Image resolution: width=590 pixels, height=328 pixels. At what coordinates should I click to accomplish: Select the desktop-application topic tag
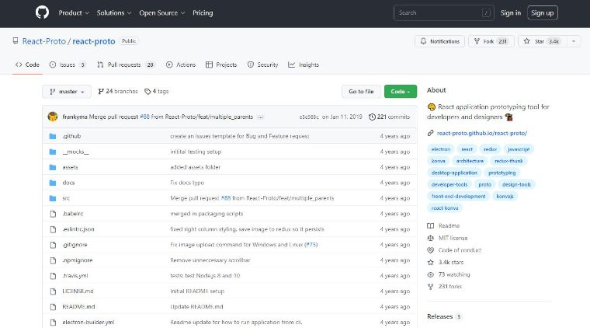point(454,173)
